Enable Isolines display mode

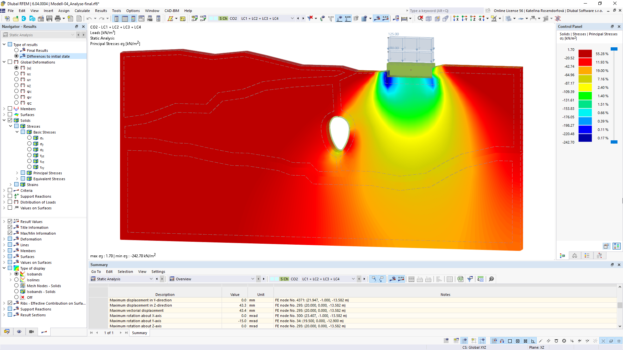(x=17, y=280)
